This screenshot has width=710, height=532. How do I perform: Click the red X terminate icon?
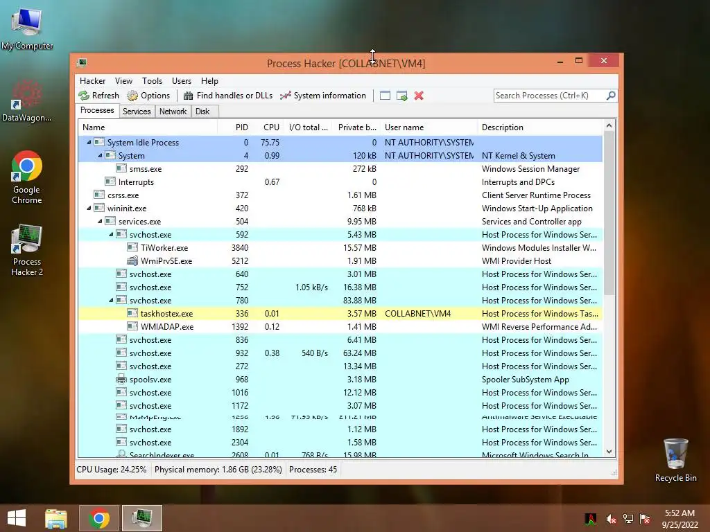(x=419, y=96)
